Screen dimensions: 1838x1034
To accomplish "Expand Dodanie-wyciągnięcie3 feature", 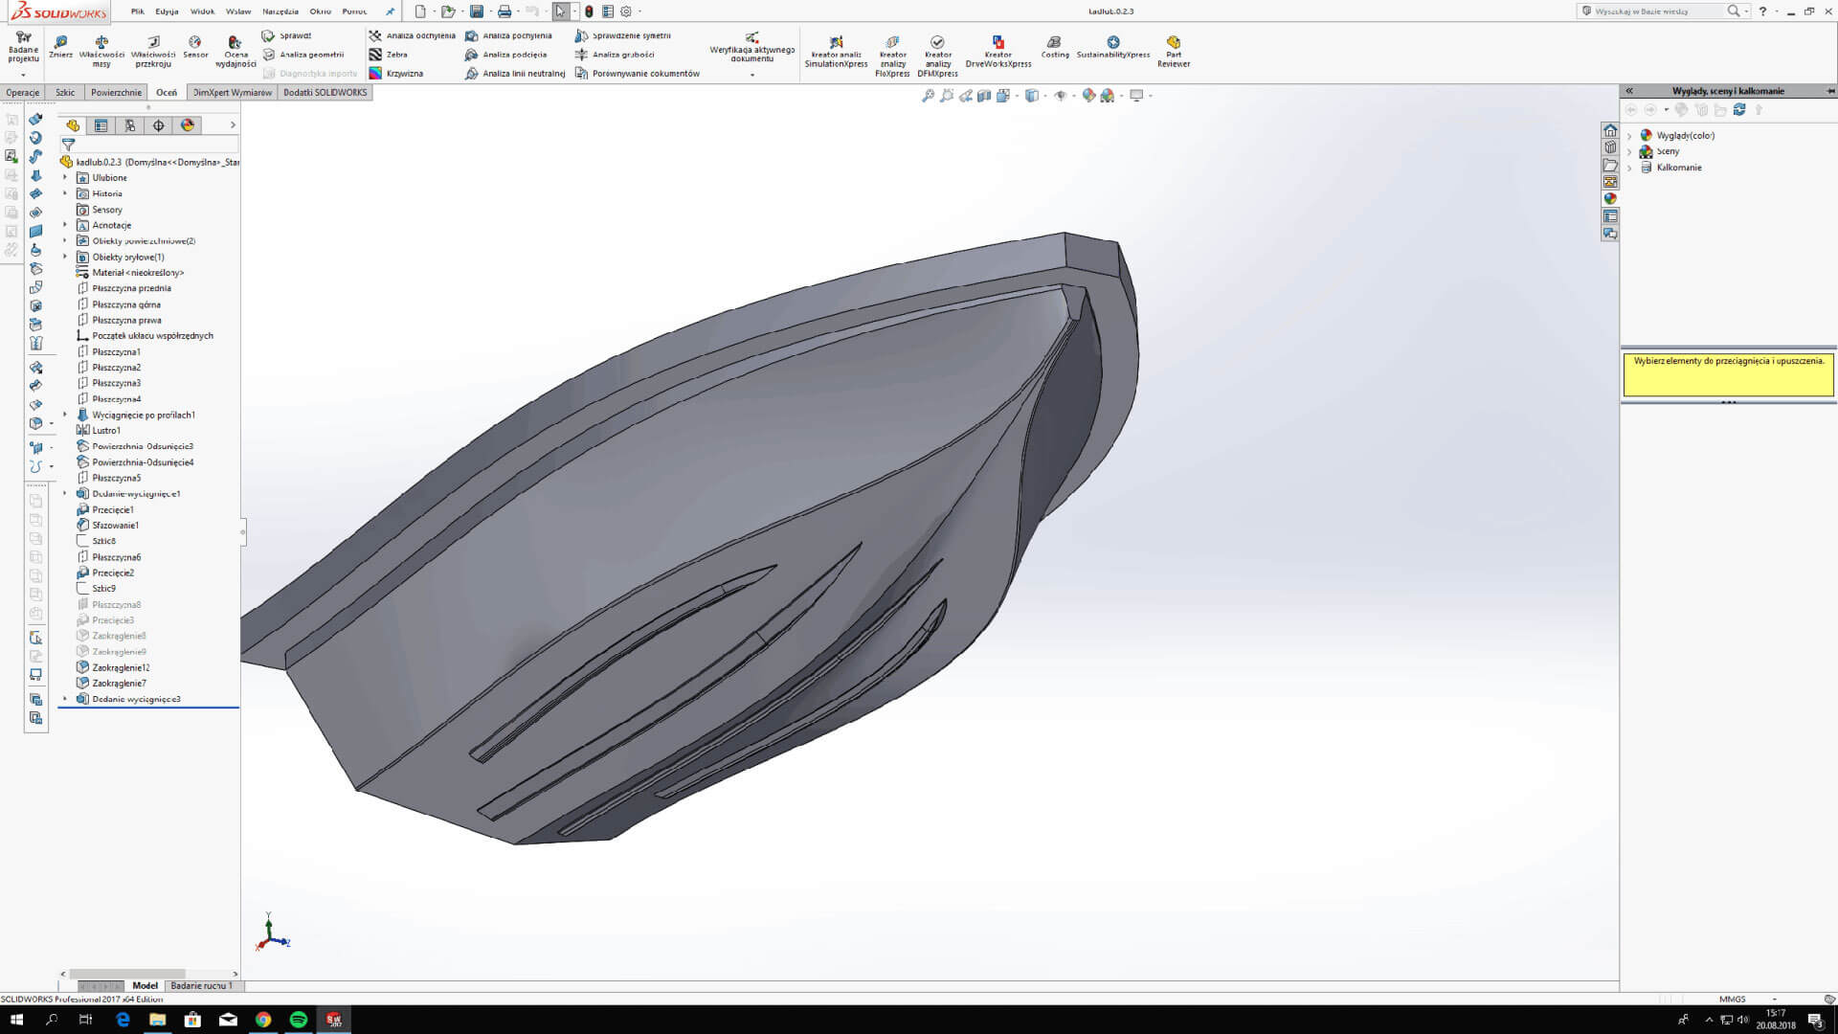I will click(65, 699).
